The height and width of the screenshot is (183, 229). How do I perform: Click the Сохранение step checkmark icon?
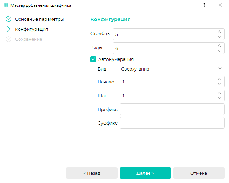[x=9, y=39]
